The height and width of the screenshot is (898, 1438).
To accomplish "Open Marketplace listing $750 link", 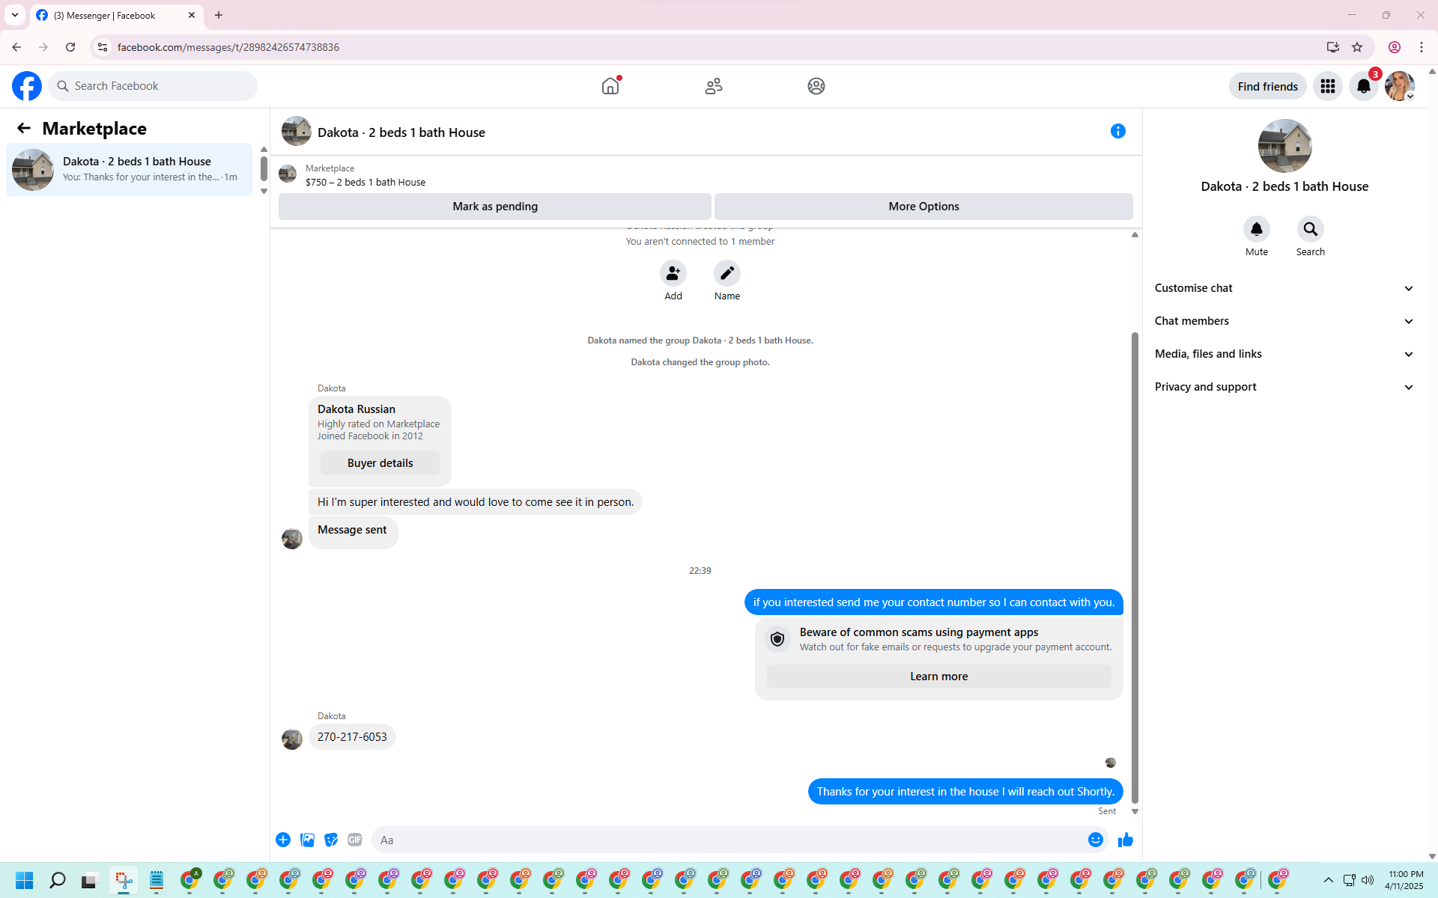I will [365, 182].
